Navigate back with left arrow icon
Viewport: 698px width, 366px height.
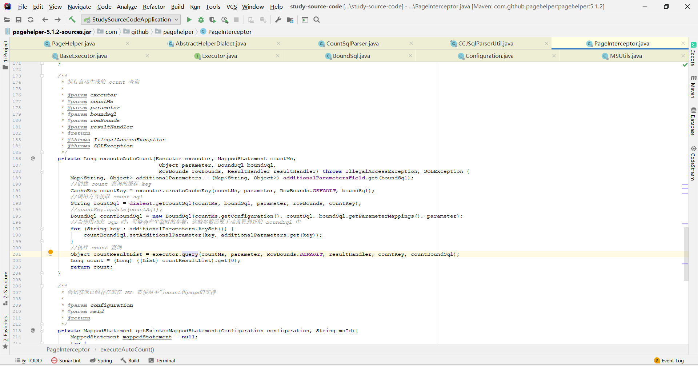coord(45,20)
